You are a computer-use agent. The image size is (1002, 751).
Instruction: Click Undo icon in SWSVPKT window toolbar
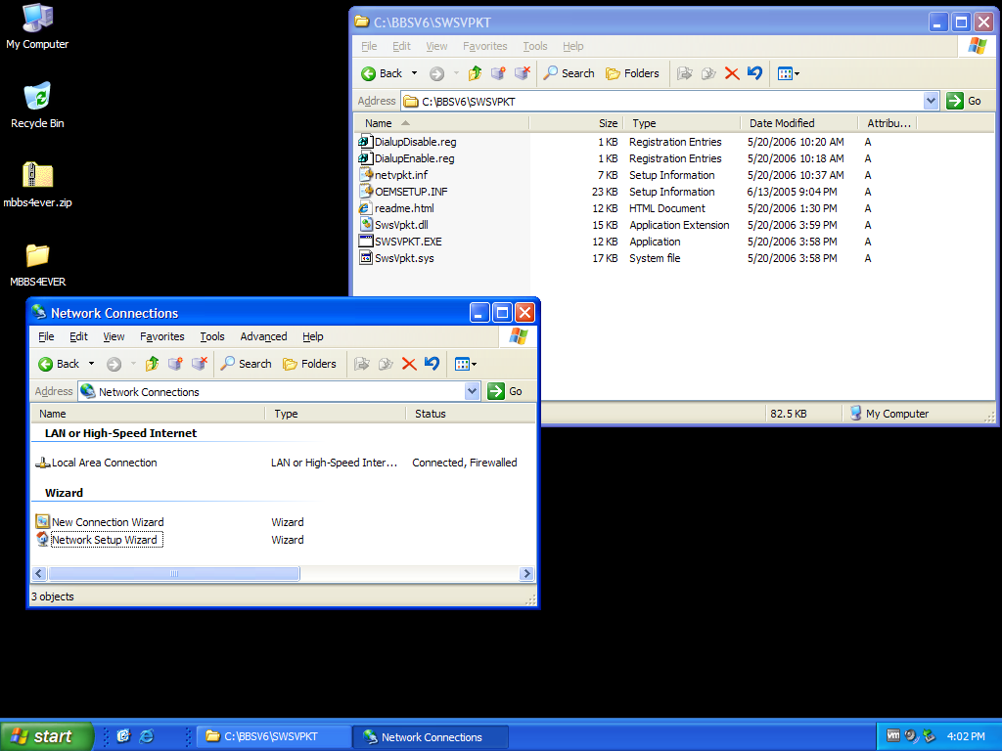[754, 73]
